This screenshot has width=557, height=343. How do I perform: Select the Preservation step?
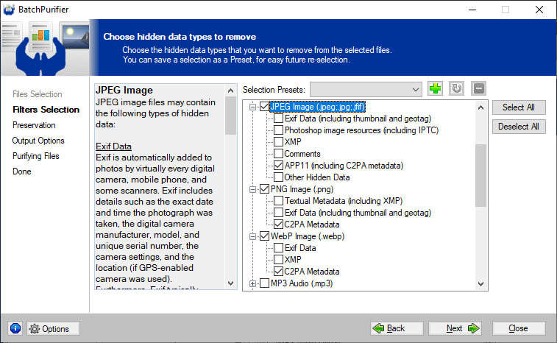point(34,125)
